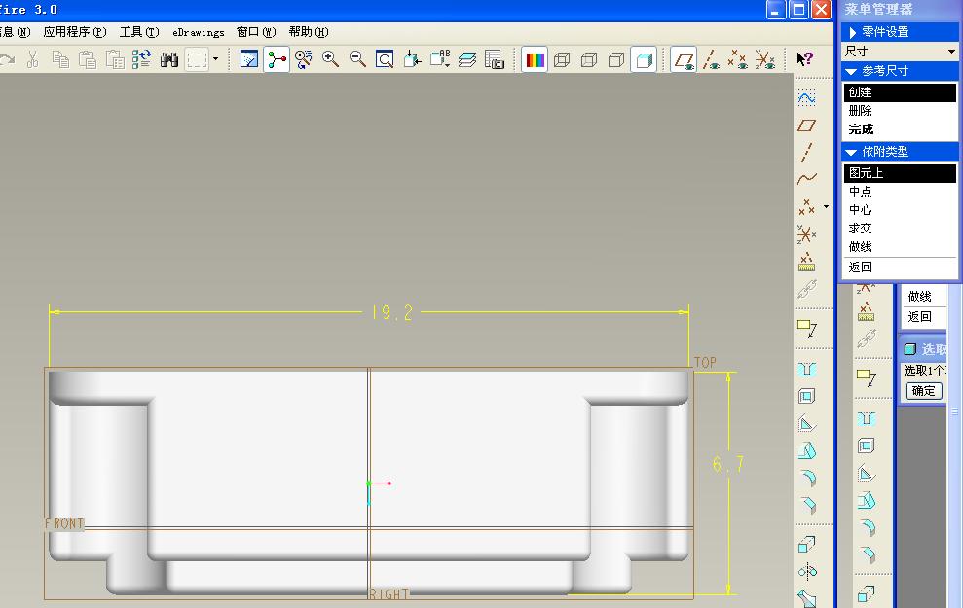The width and height of the screenshot is (963, 608).
Task: Click the Copy icon in the toolbar
Action: tap(60, 59)
